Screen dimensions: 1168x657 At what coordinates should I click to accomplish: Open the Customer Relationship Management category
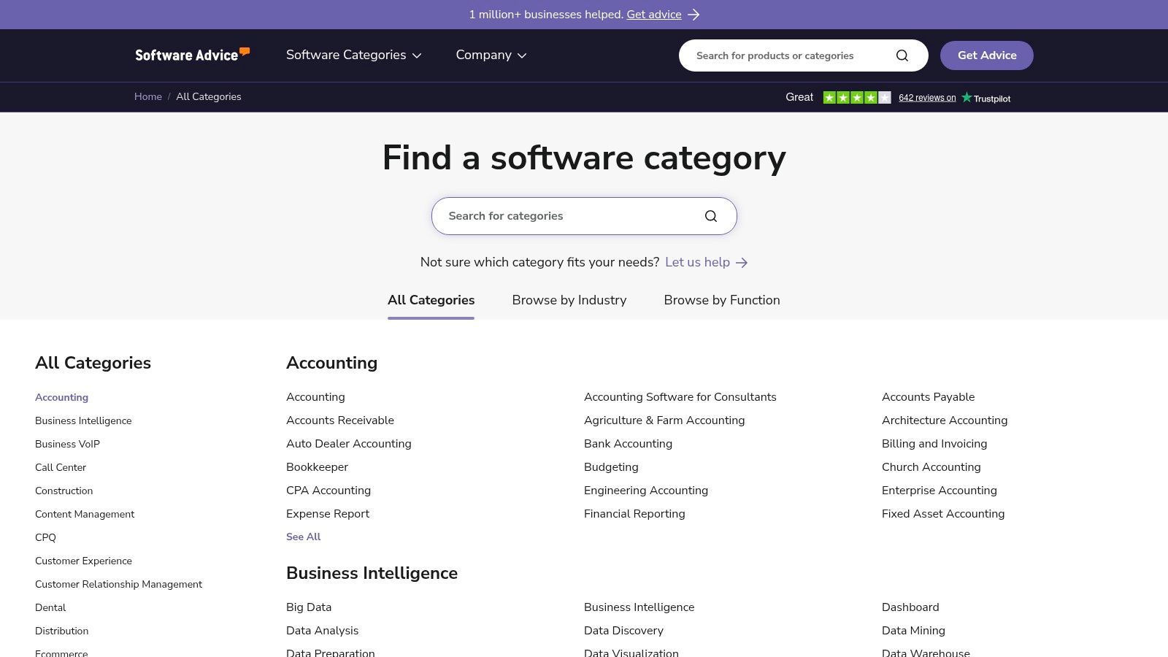pos(118,584)
